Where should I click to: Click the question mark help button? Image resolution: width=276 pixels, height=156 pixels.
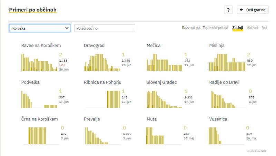228,10
